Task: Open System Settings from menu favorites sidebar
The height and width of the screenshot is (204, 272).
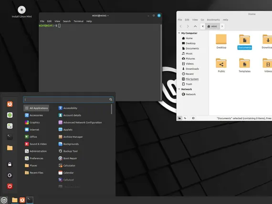Action: (10, 126)
